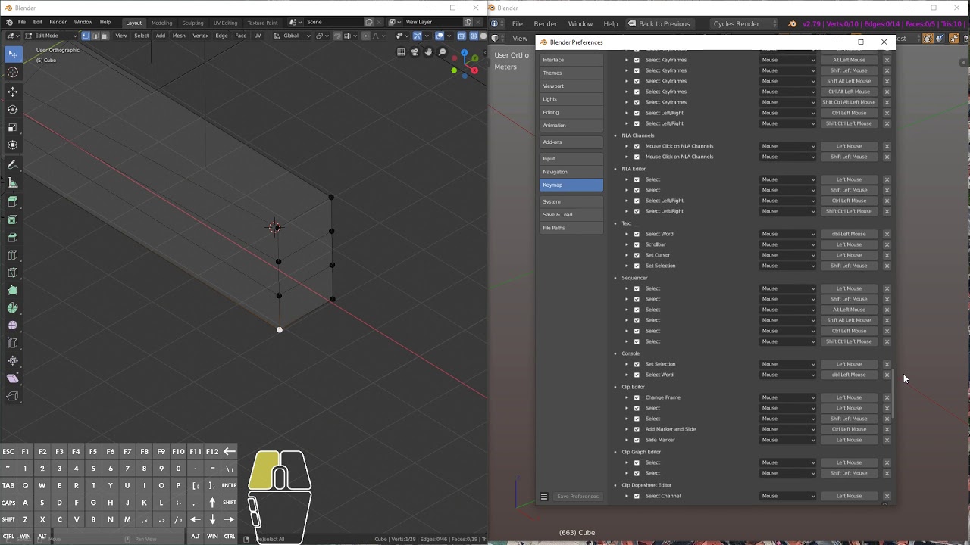Switch to face select mode

coord(105,36)
